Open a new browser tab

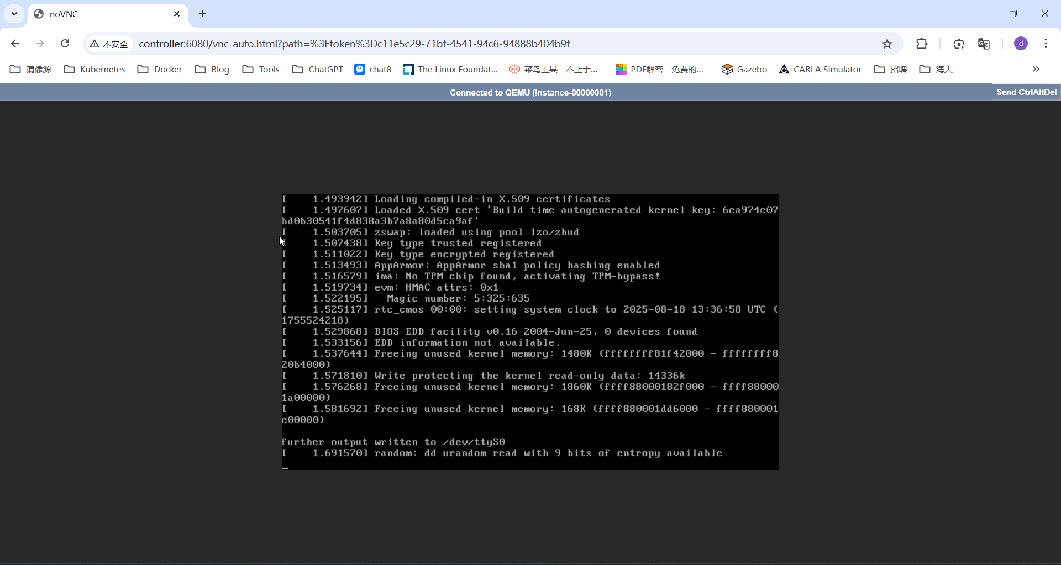(x=202, y=14)
